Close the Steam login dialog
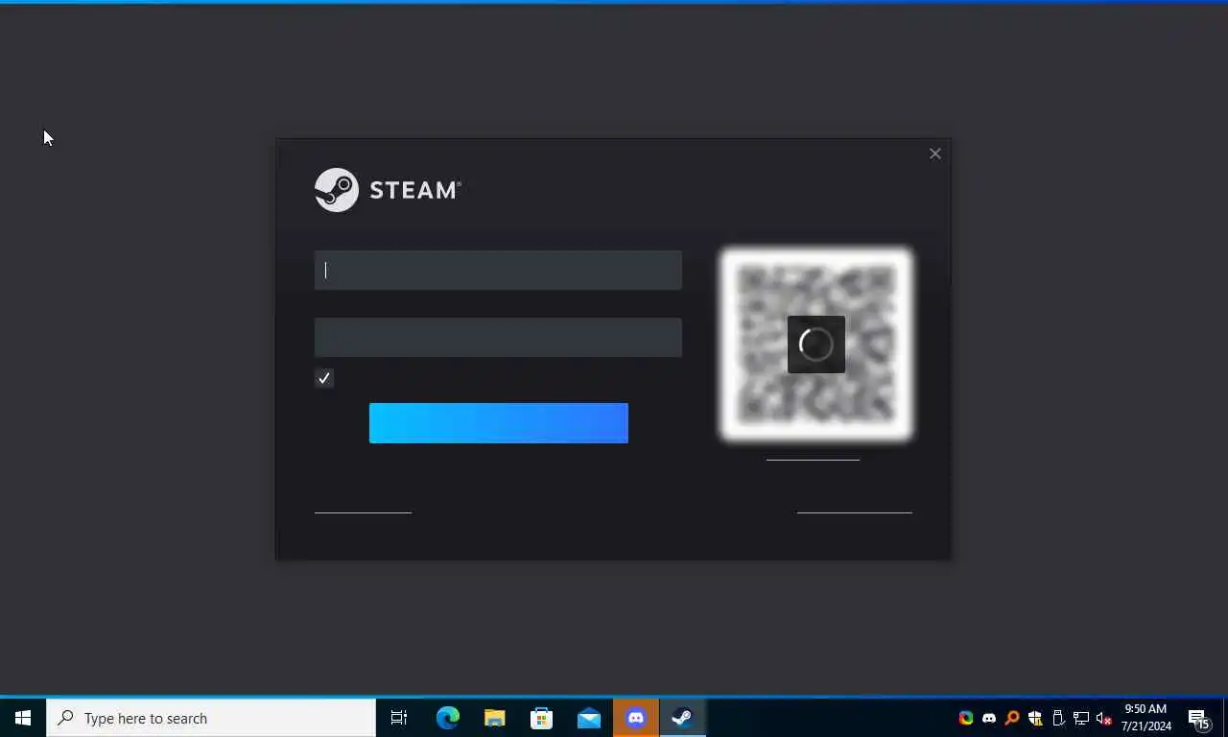This screenshot has height=737, width=1228. pyautogui.click(x=935, y=154)
